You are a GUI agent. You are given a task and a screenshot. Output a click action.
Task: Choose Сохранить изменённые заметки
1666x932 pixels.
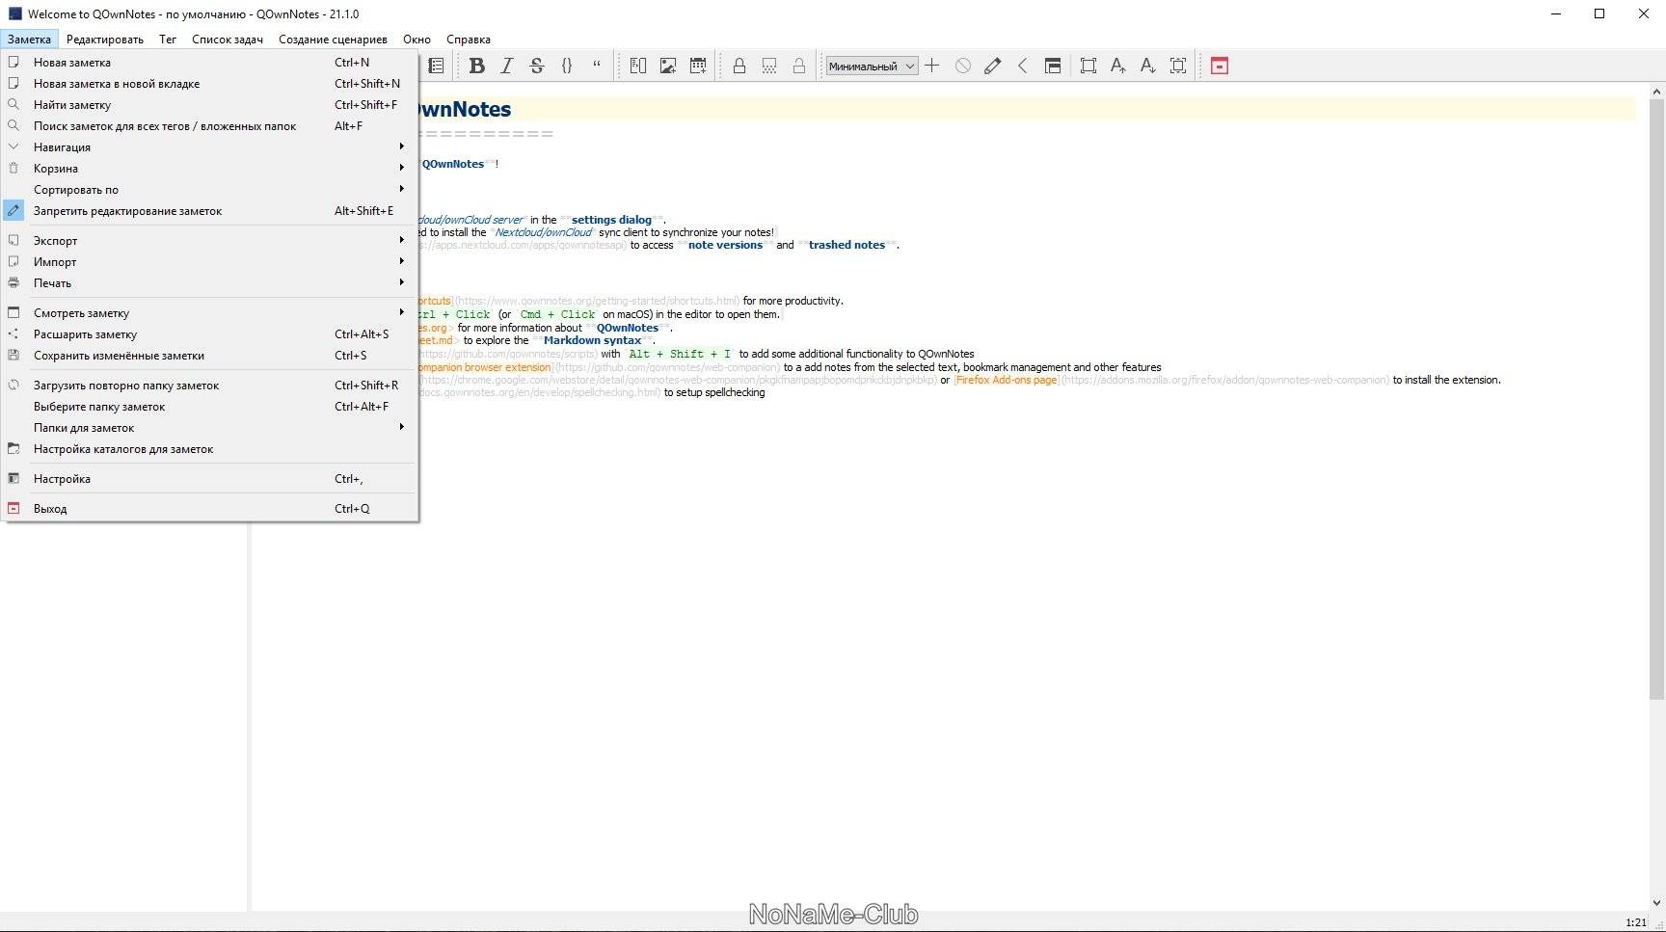click(210, 356)
